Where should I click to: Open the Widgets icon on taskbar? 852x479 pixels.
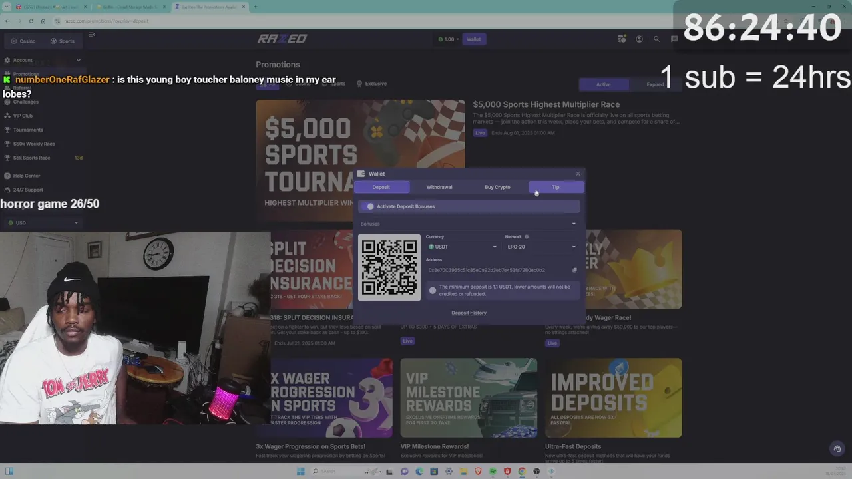[x=9, y=472]
